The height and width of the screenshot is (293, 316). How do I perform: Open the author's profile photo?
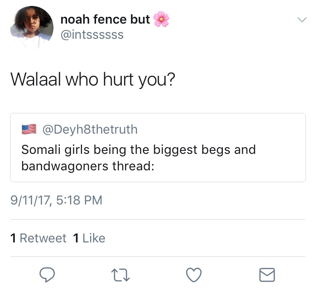32,27
